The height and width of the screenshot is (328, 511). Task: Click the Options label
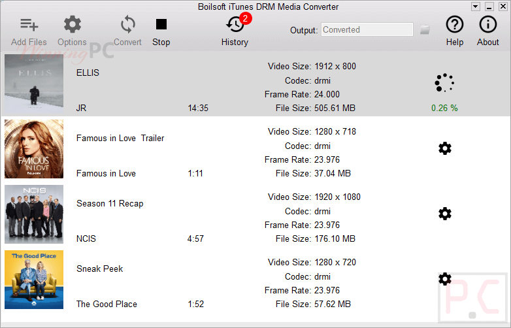click(72, 42)
